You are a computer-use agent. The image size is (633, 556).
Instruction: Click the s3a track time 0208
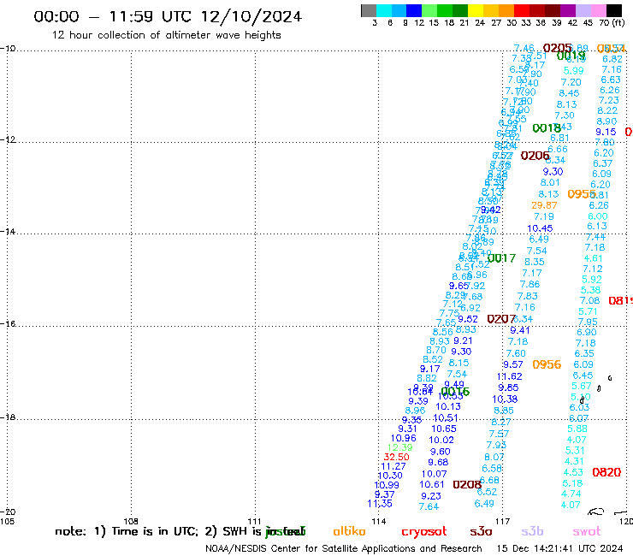pos(467,485)
